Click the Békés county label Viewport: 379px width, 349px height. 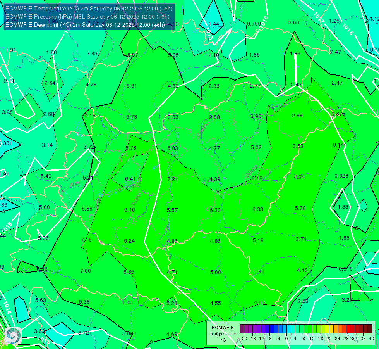pyautogui.click(x=251, y=171)
